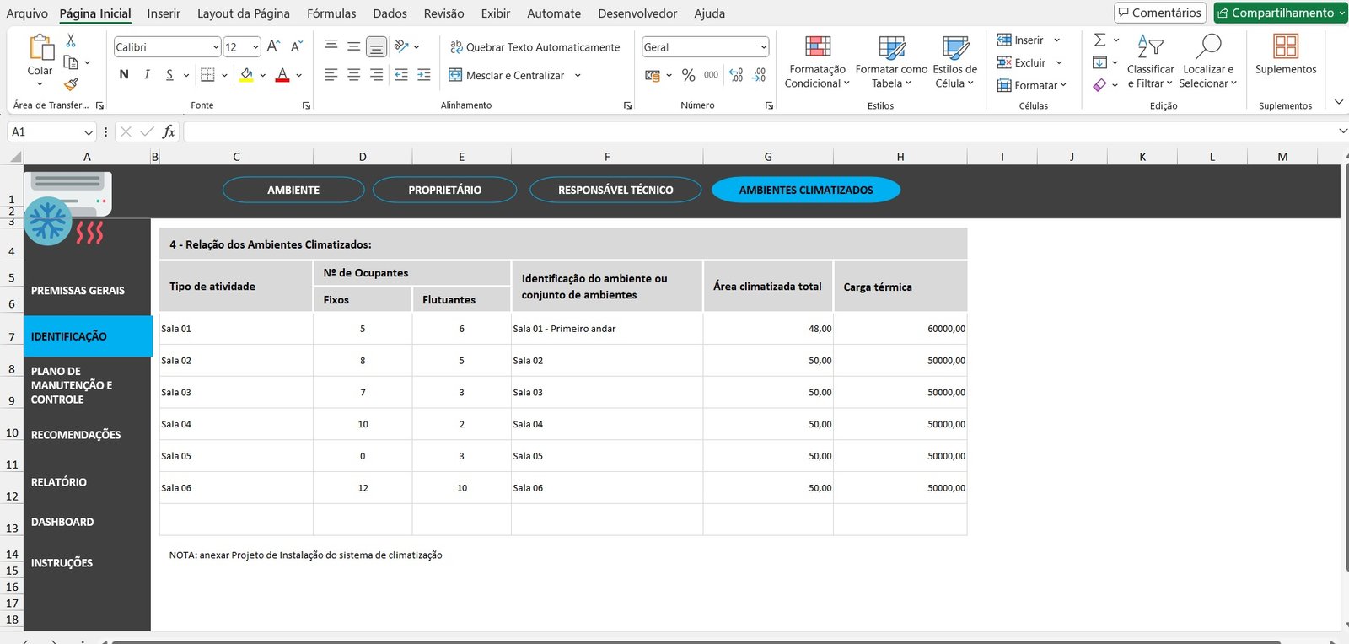Click Inserir cells button
The width and height of the screenshot is (1349, 644).
1020,40
